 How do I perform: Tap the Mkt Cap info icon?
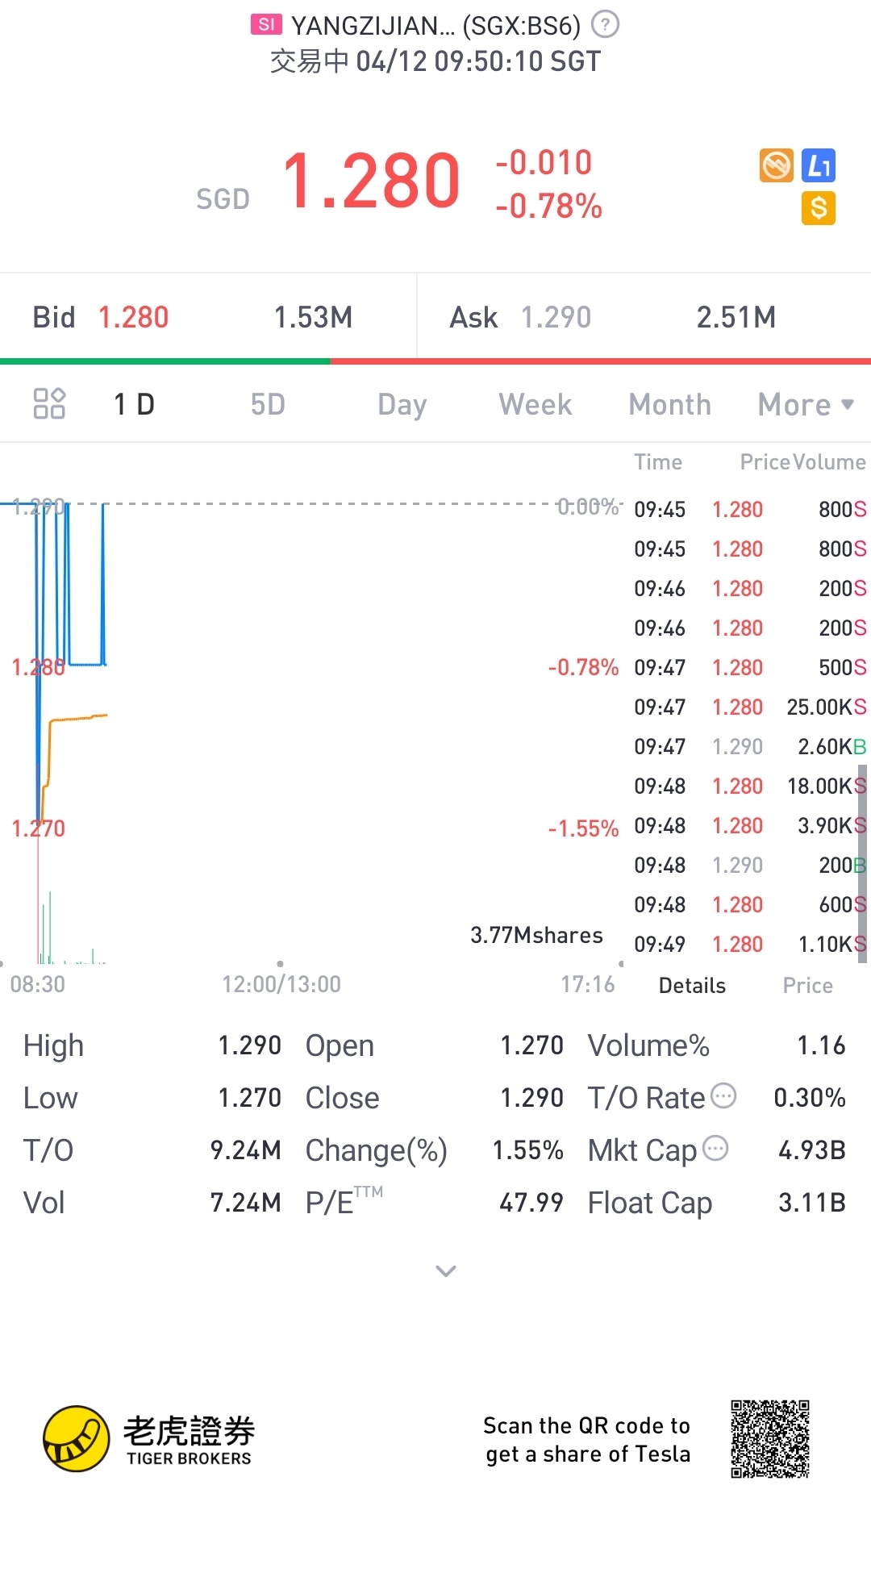point(715,1148)
